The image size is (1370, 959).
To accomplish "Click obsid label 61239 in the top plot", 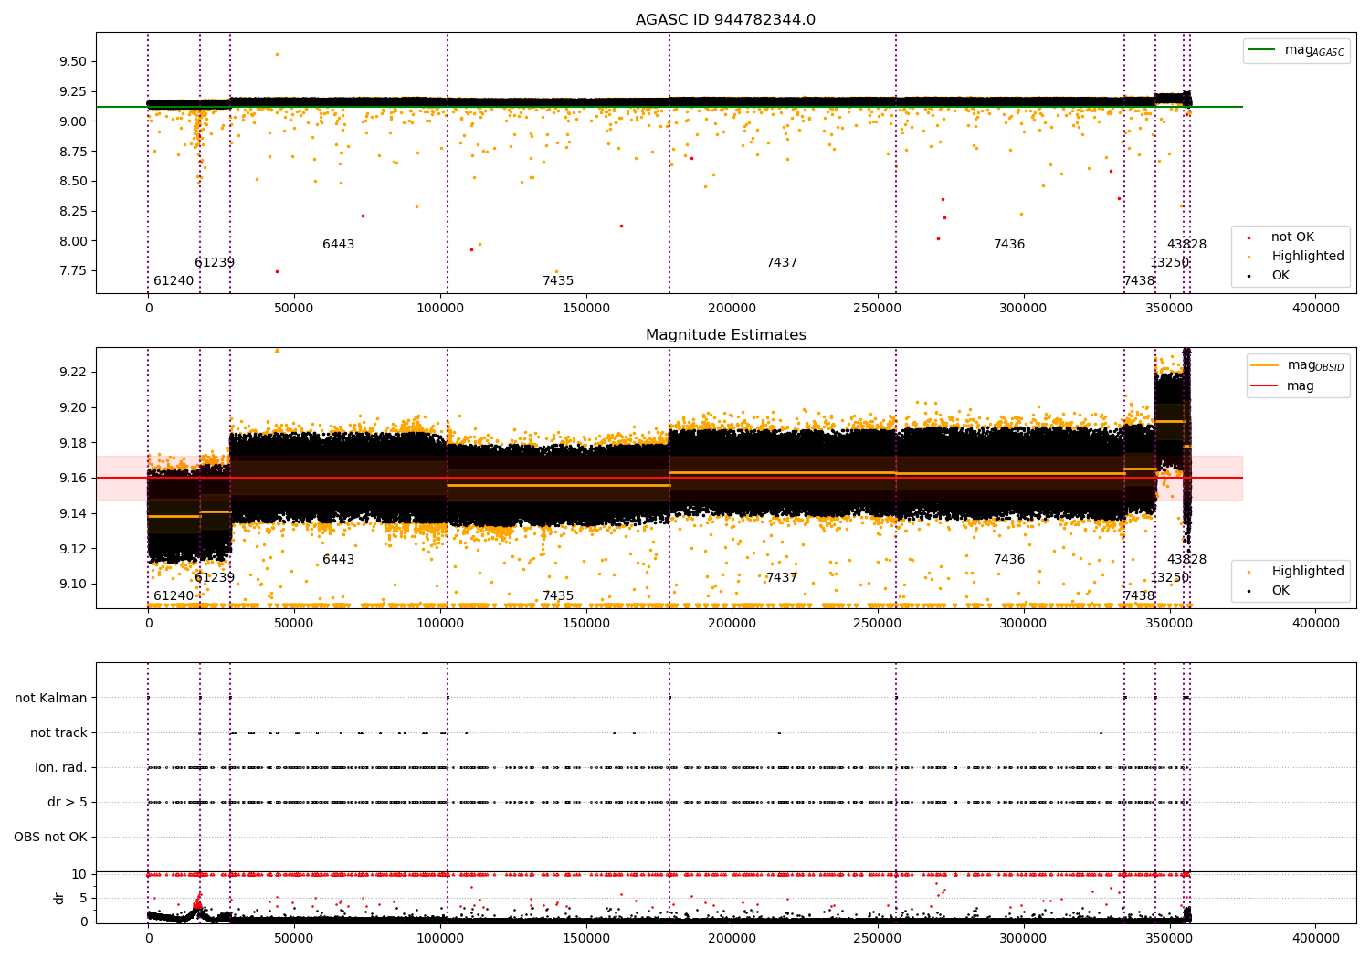I will tap(215, 263).
